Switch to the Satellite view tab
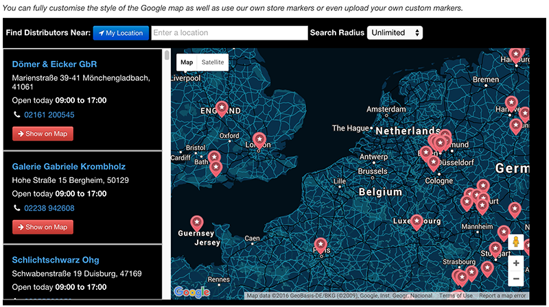Viewport: 549px width, 307px height. coord(213,62)
